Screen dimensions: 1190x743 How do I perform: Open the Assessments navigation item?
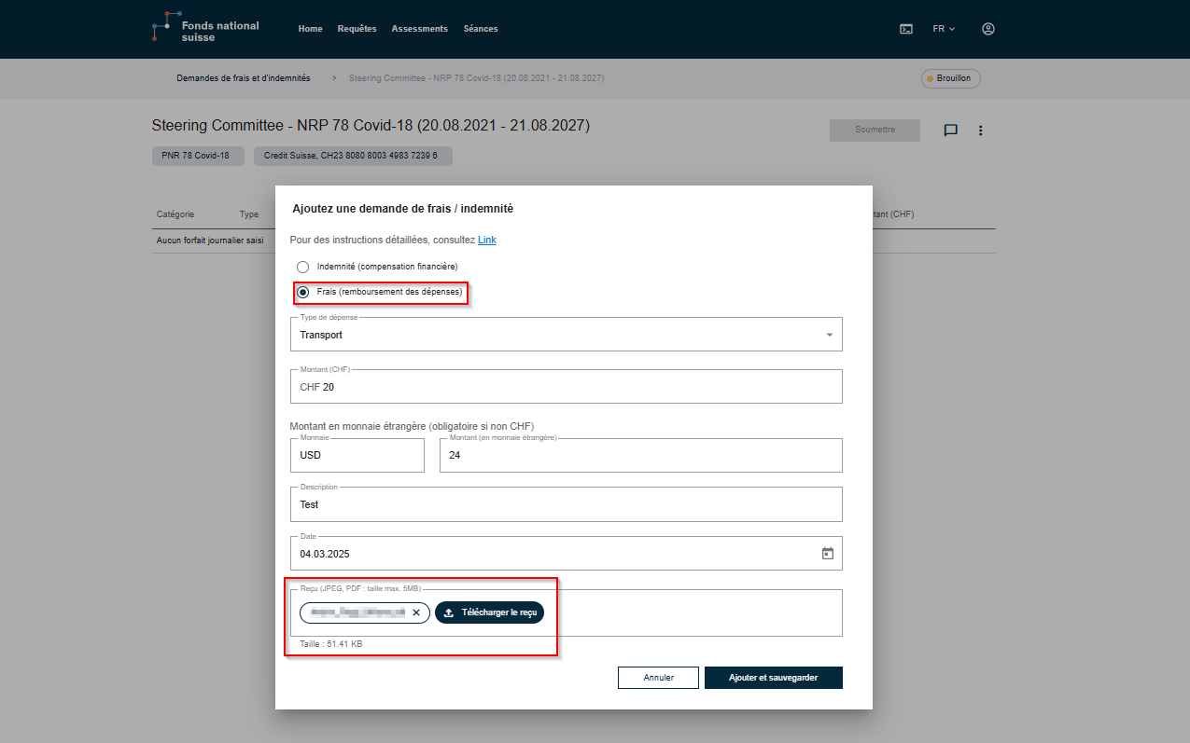(419, 29)
